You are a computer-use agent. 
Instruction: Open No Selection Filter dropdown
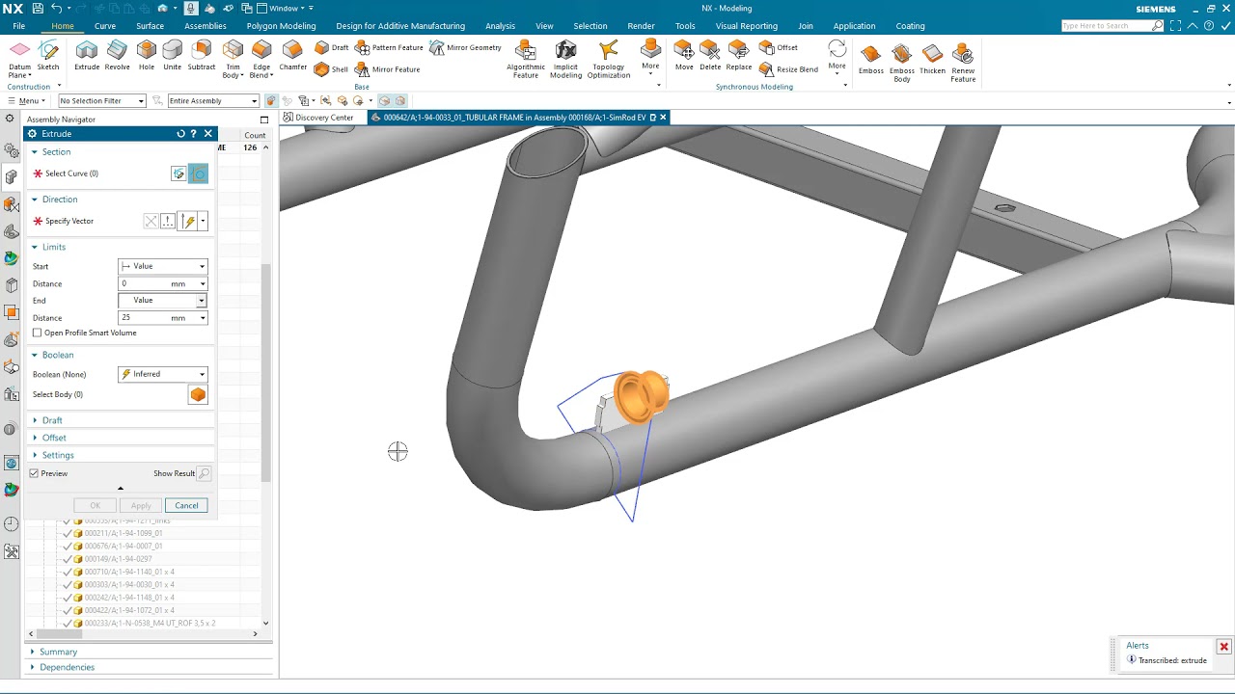(x=101, y=100)
